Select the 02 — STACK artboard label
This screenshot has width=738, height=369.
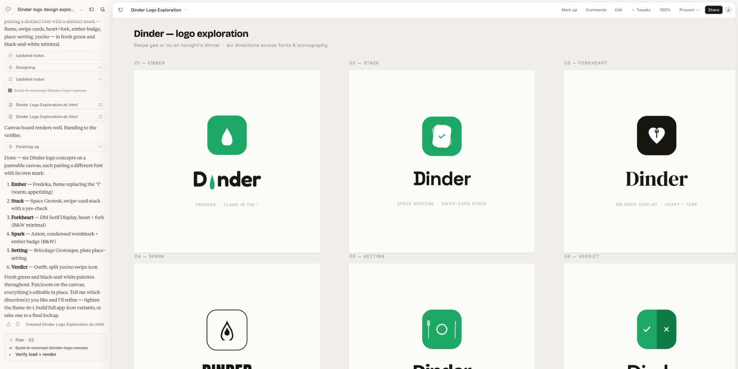tap(364, 63)
